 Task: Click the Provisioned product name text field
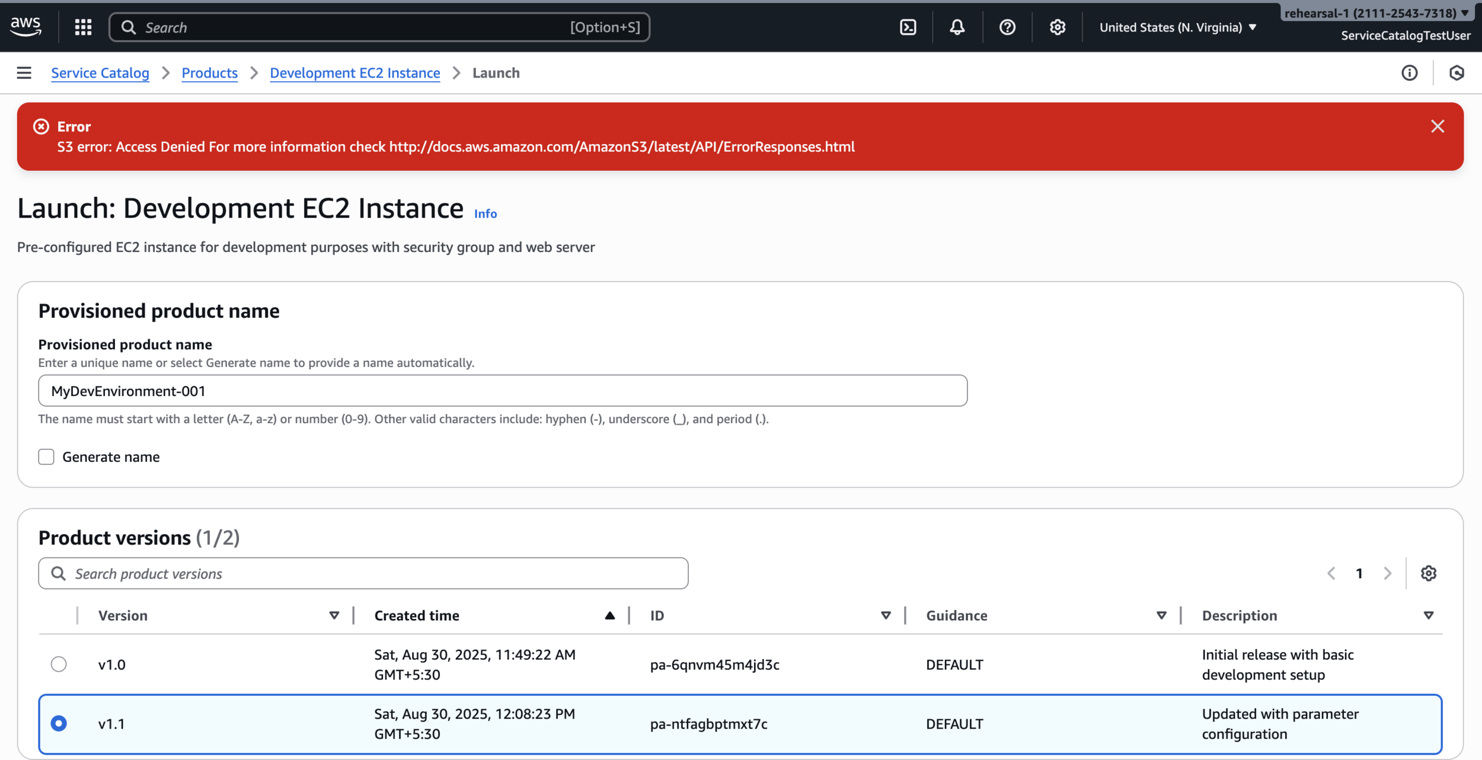pos(502,391)
